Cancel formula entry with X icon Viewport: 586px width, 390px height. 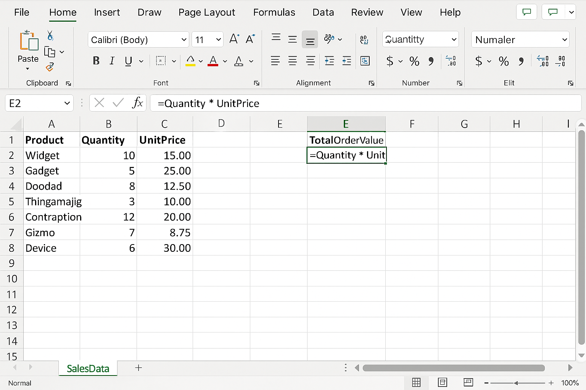pos(99,103)
